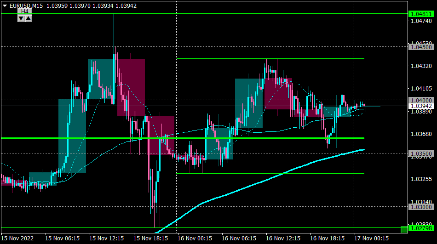
Task: Click the current price 1.03942 label
Action: [421, 106]
